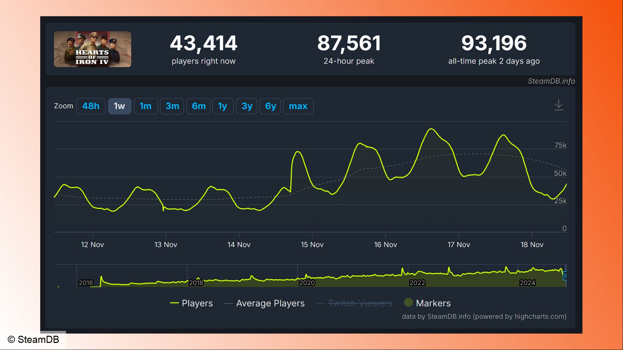The width and height of the screenshot is (623, 350).
Task: Select the 6m zoom range
Action: coord(198,106)
